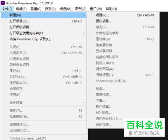Viewport: 168px width, 140px height.
Task: Expand the Adobe Dynamic Link submenu arrow
Action: [x=84, y=138]
